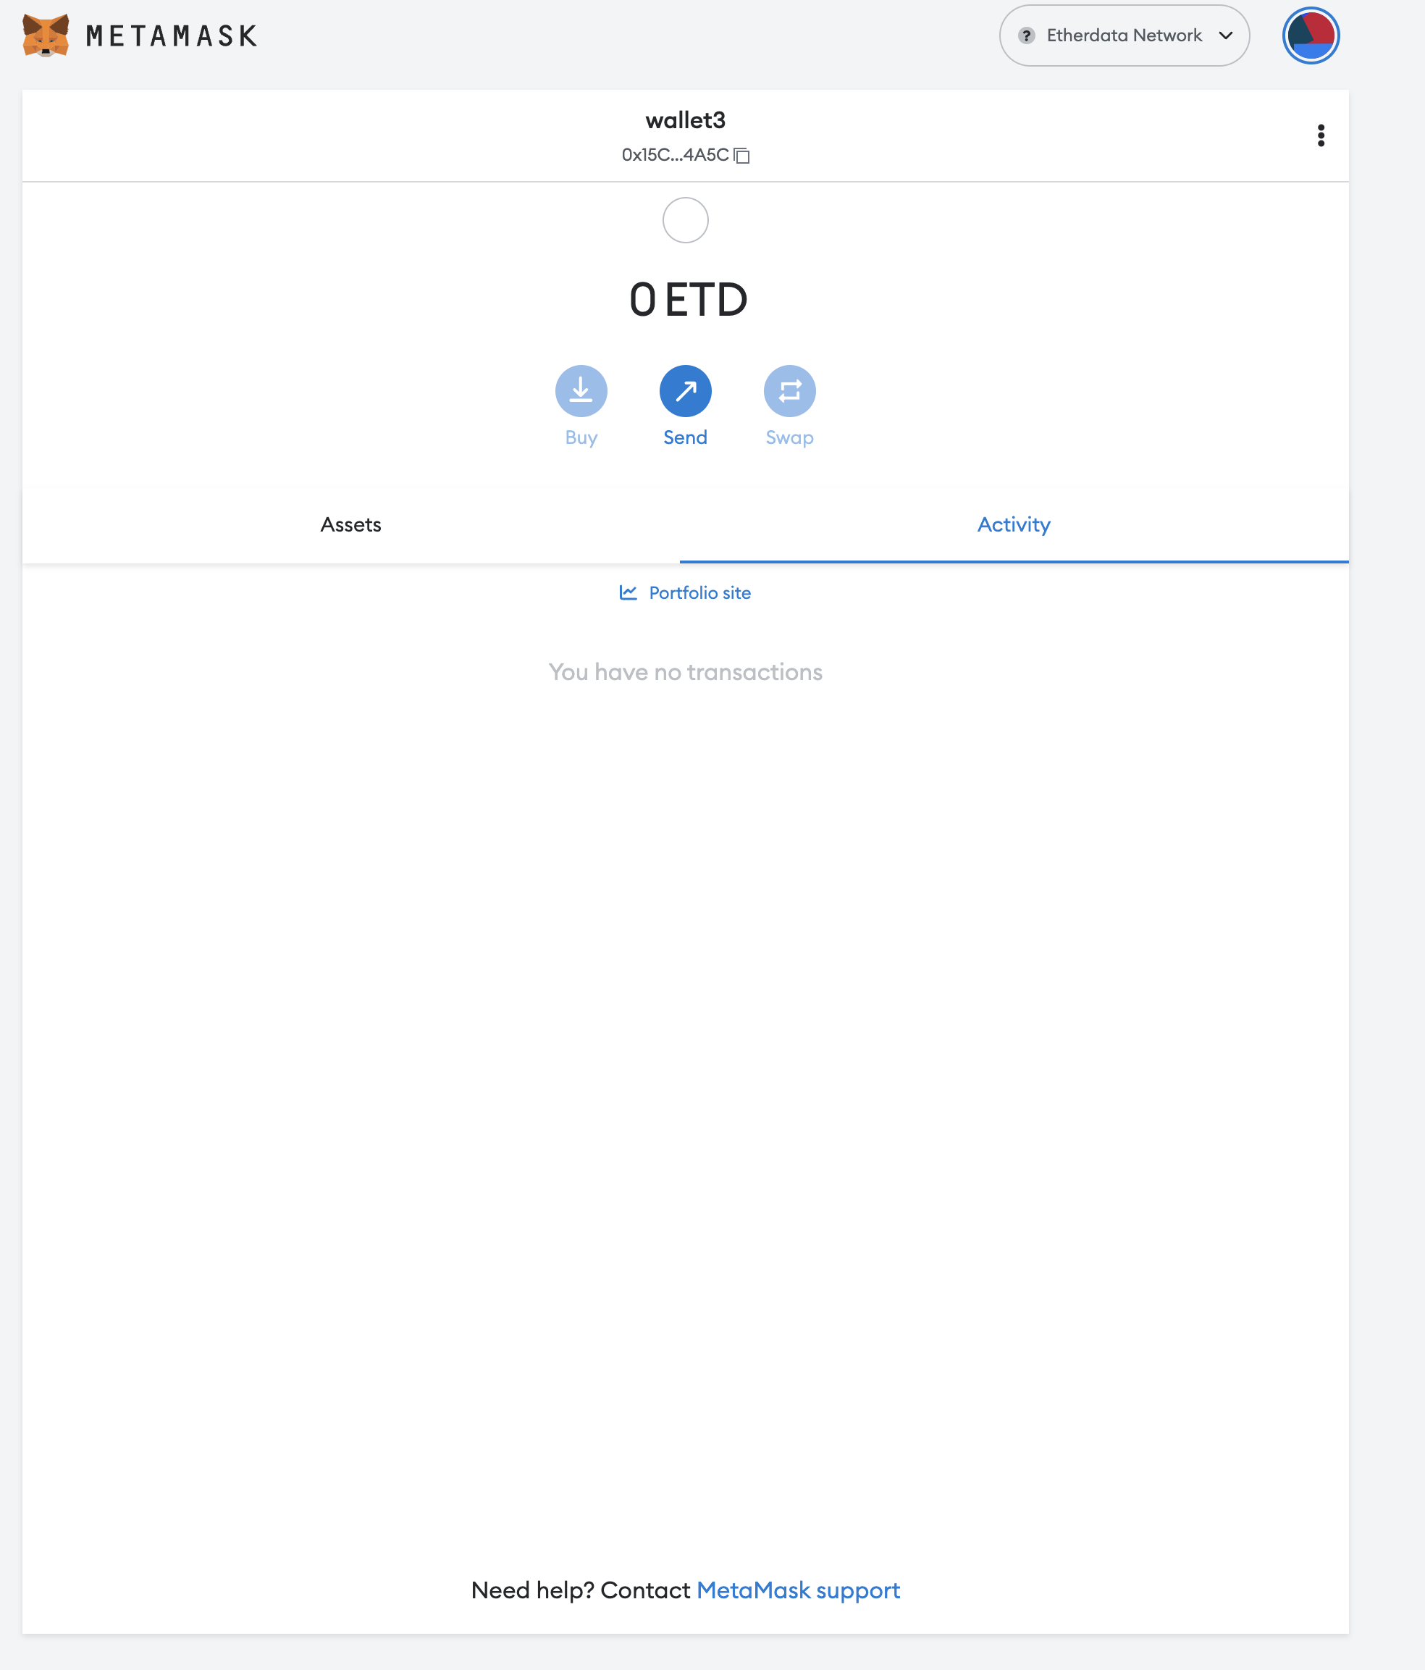Click the Send icon button

click(x=684, y=389)
